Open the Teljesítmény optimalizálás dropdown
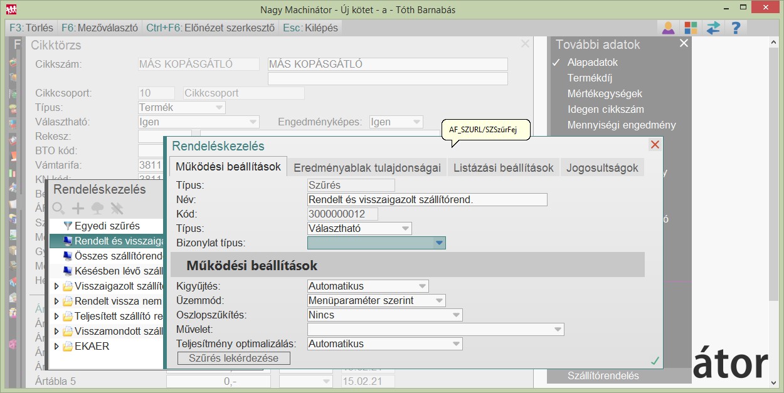This screenshot has height=393, width=784. (457, 344)
